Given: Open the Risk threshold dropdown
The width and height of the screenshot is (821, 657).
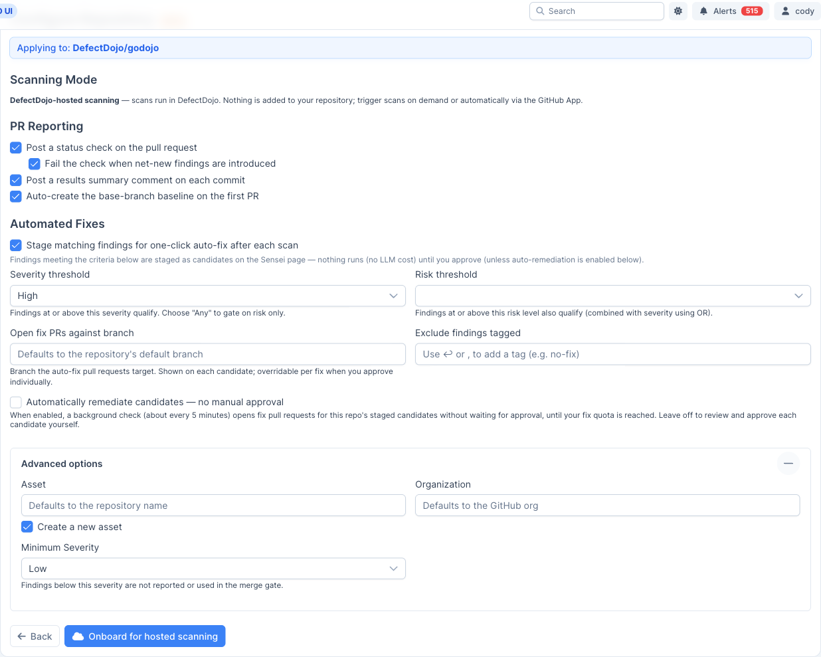Looking at the screenshot, I should (x=613, y=296).
